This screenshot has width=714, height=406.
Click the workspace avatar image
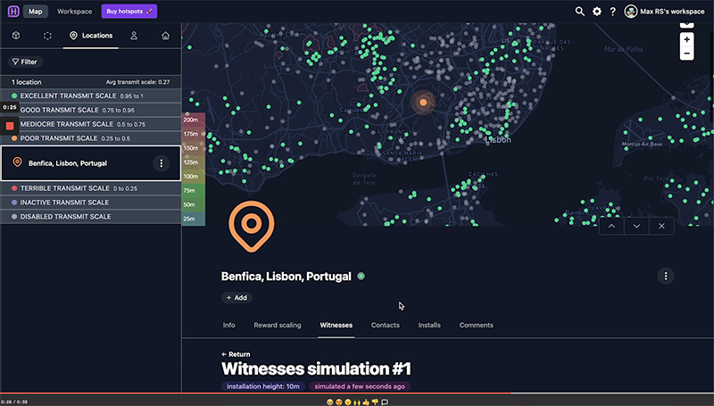click(x=631, y=12)
